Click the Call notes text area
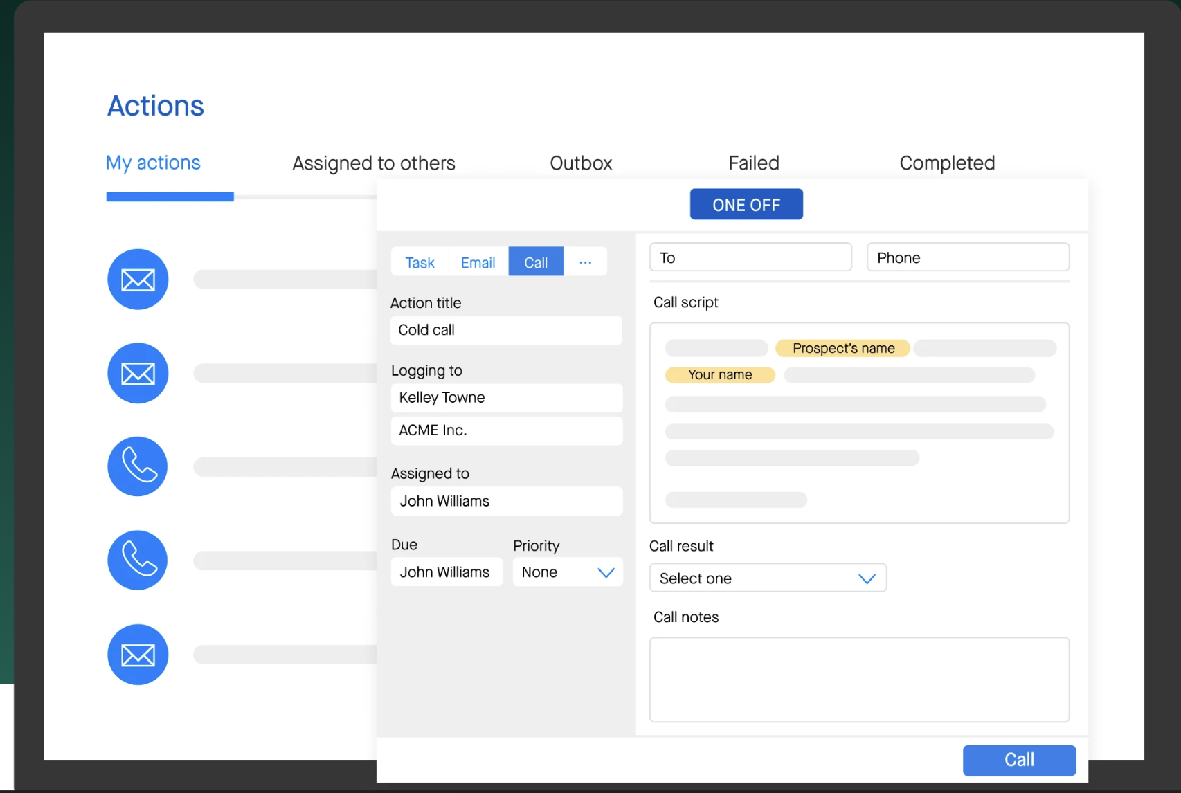 (859, 680)
